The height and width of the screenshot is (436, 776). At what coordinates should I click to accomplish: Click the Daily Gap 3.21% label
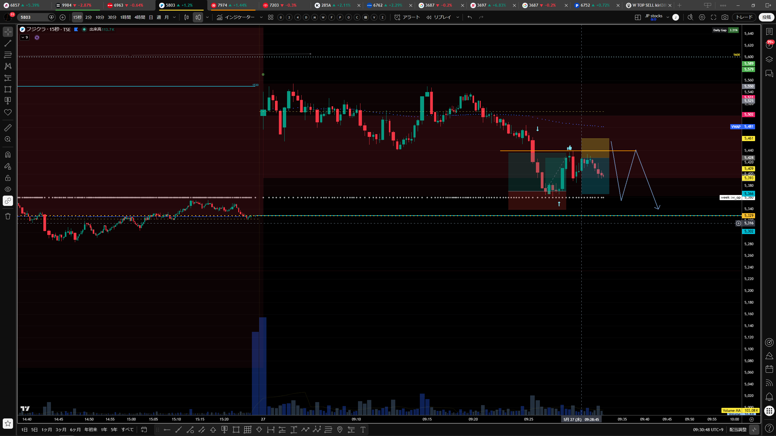pyautogui.click(x=725, y=30)
